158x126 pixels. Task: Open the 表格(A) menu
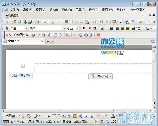click(93, 10)
